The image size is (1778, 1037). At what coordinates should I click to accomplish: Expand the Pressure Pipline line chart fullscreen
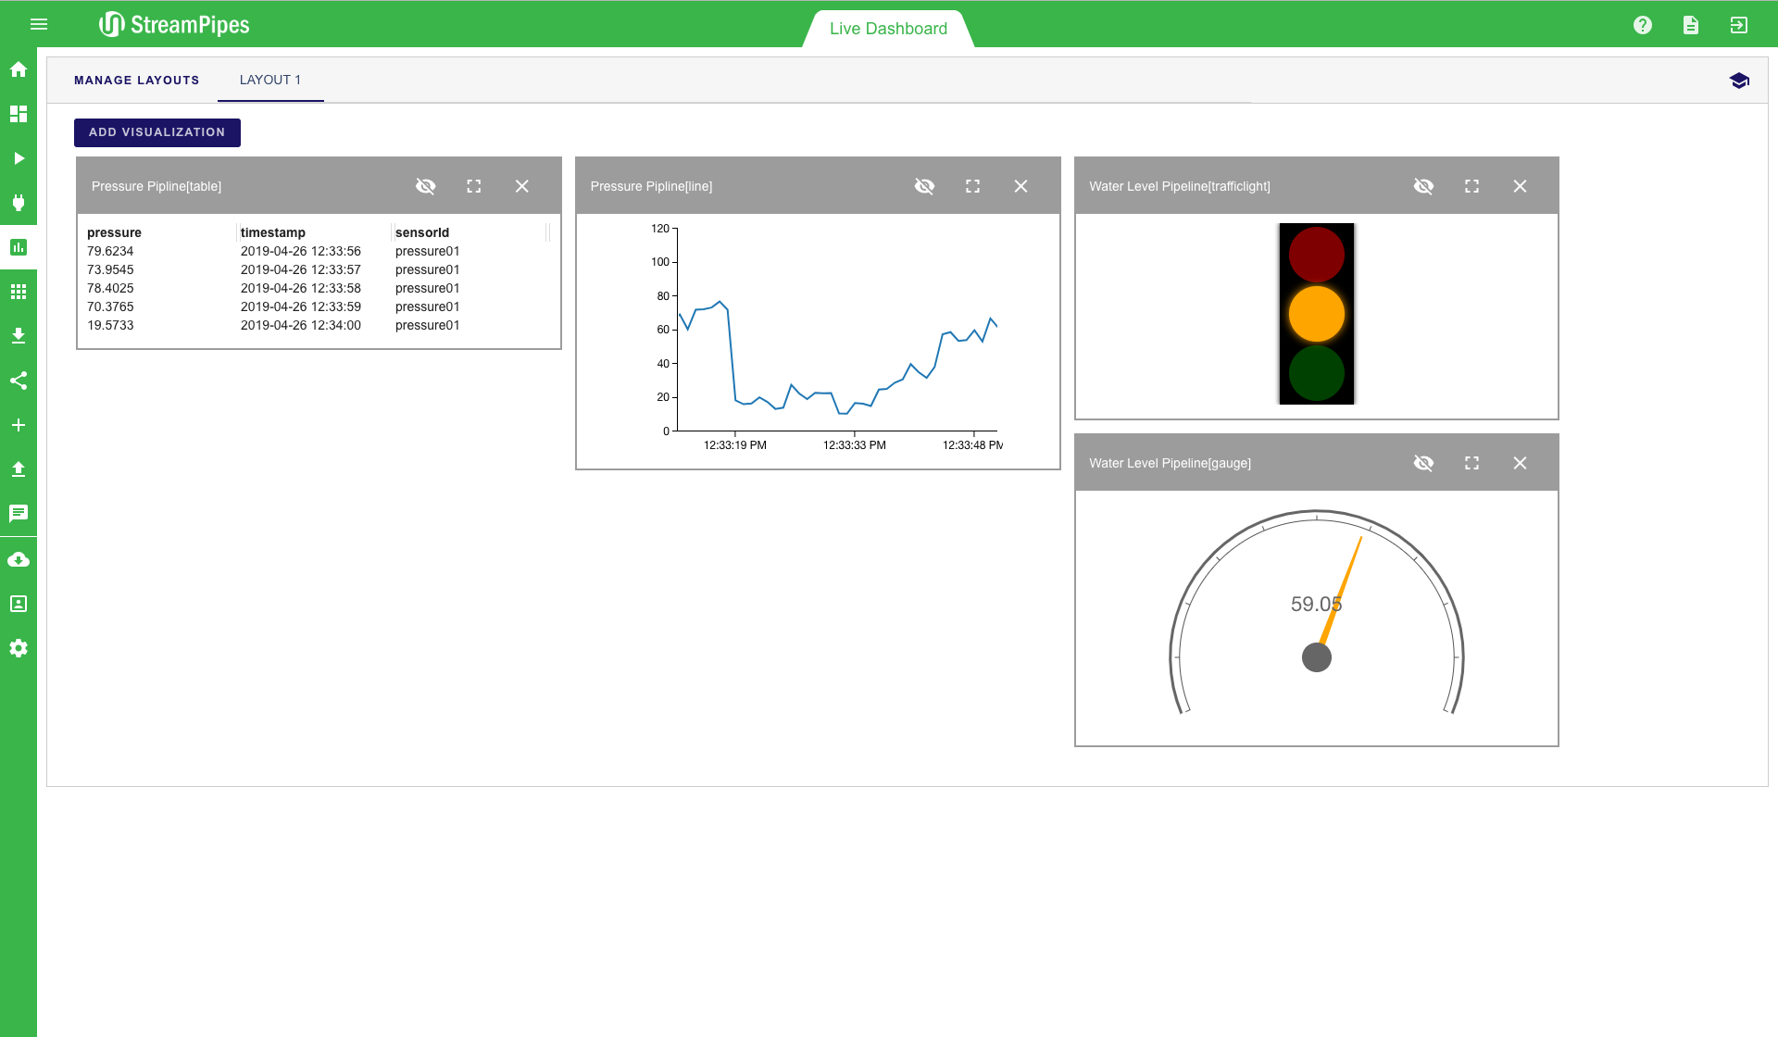pyautogui.click(x=972, y=186)
